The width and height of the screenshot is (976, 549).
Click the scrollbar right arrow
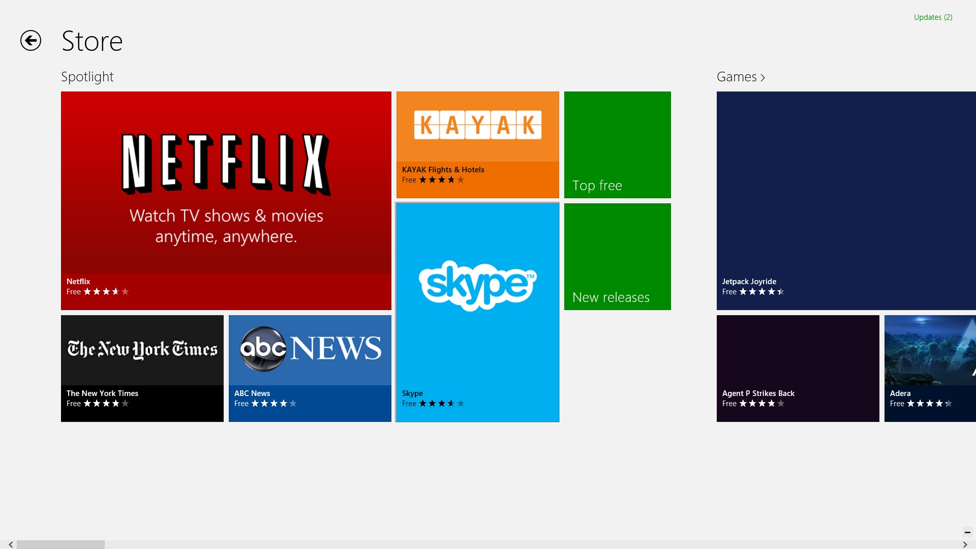tap(965, 544)
